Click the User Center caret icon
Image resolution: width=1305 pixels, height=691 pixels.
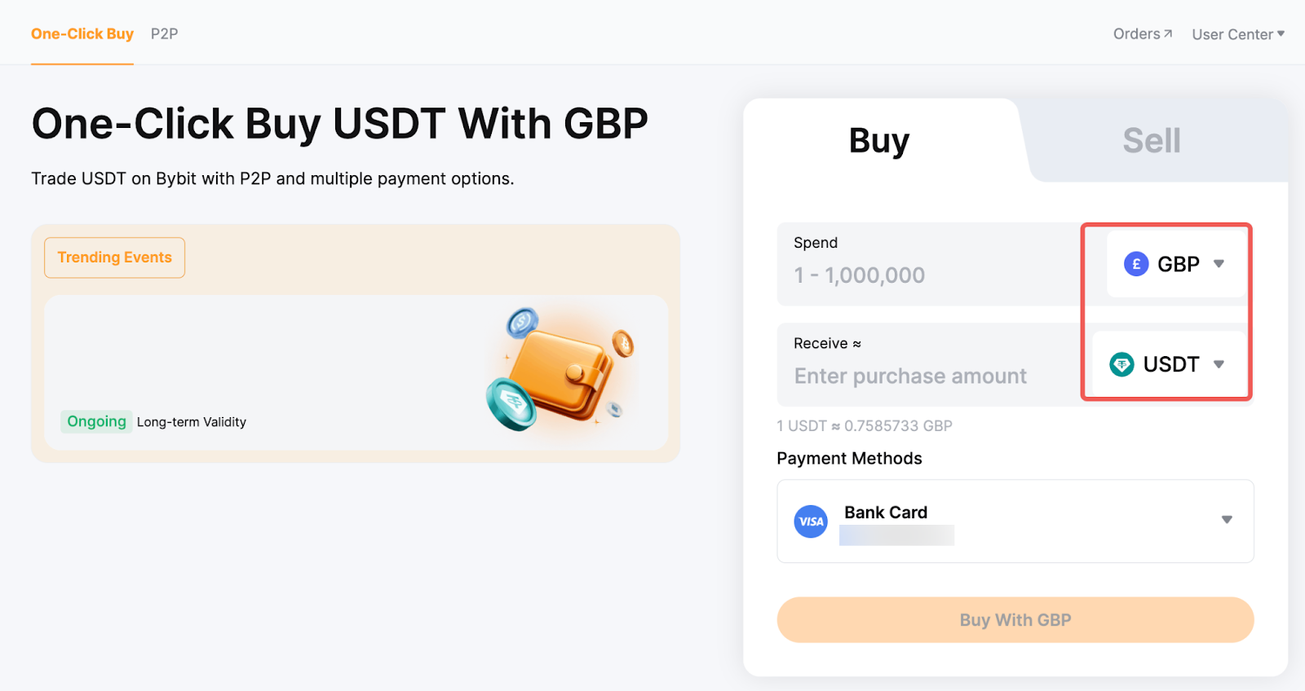[x=1281, y=33]
